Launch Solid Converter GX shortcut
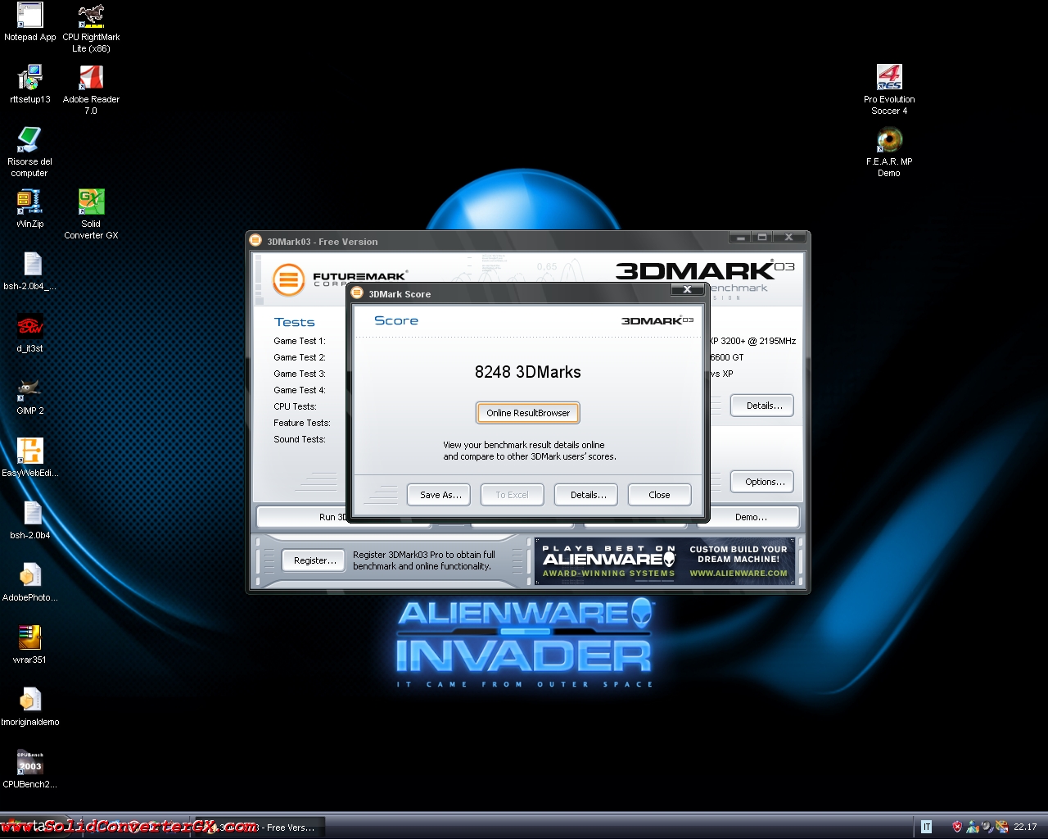Viewport: 1048px width, 839px height. click(x=91, y=215)
